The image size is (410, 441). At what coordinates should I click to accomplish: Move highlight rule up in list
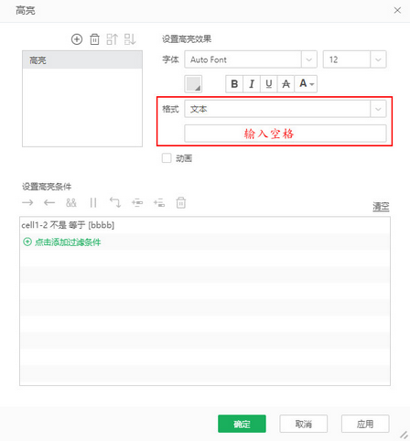[x=112, y=39]
